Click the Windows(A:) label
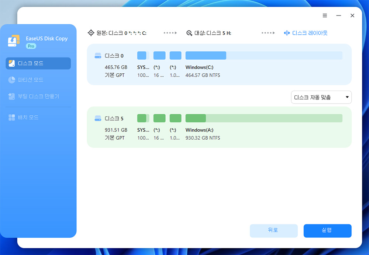 coord(199,130)
